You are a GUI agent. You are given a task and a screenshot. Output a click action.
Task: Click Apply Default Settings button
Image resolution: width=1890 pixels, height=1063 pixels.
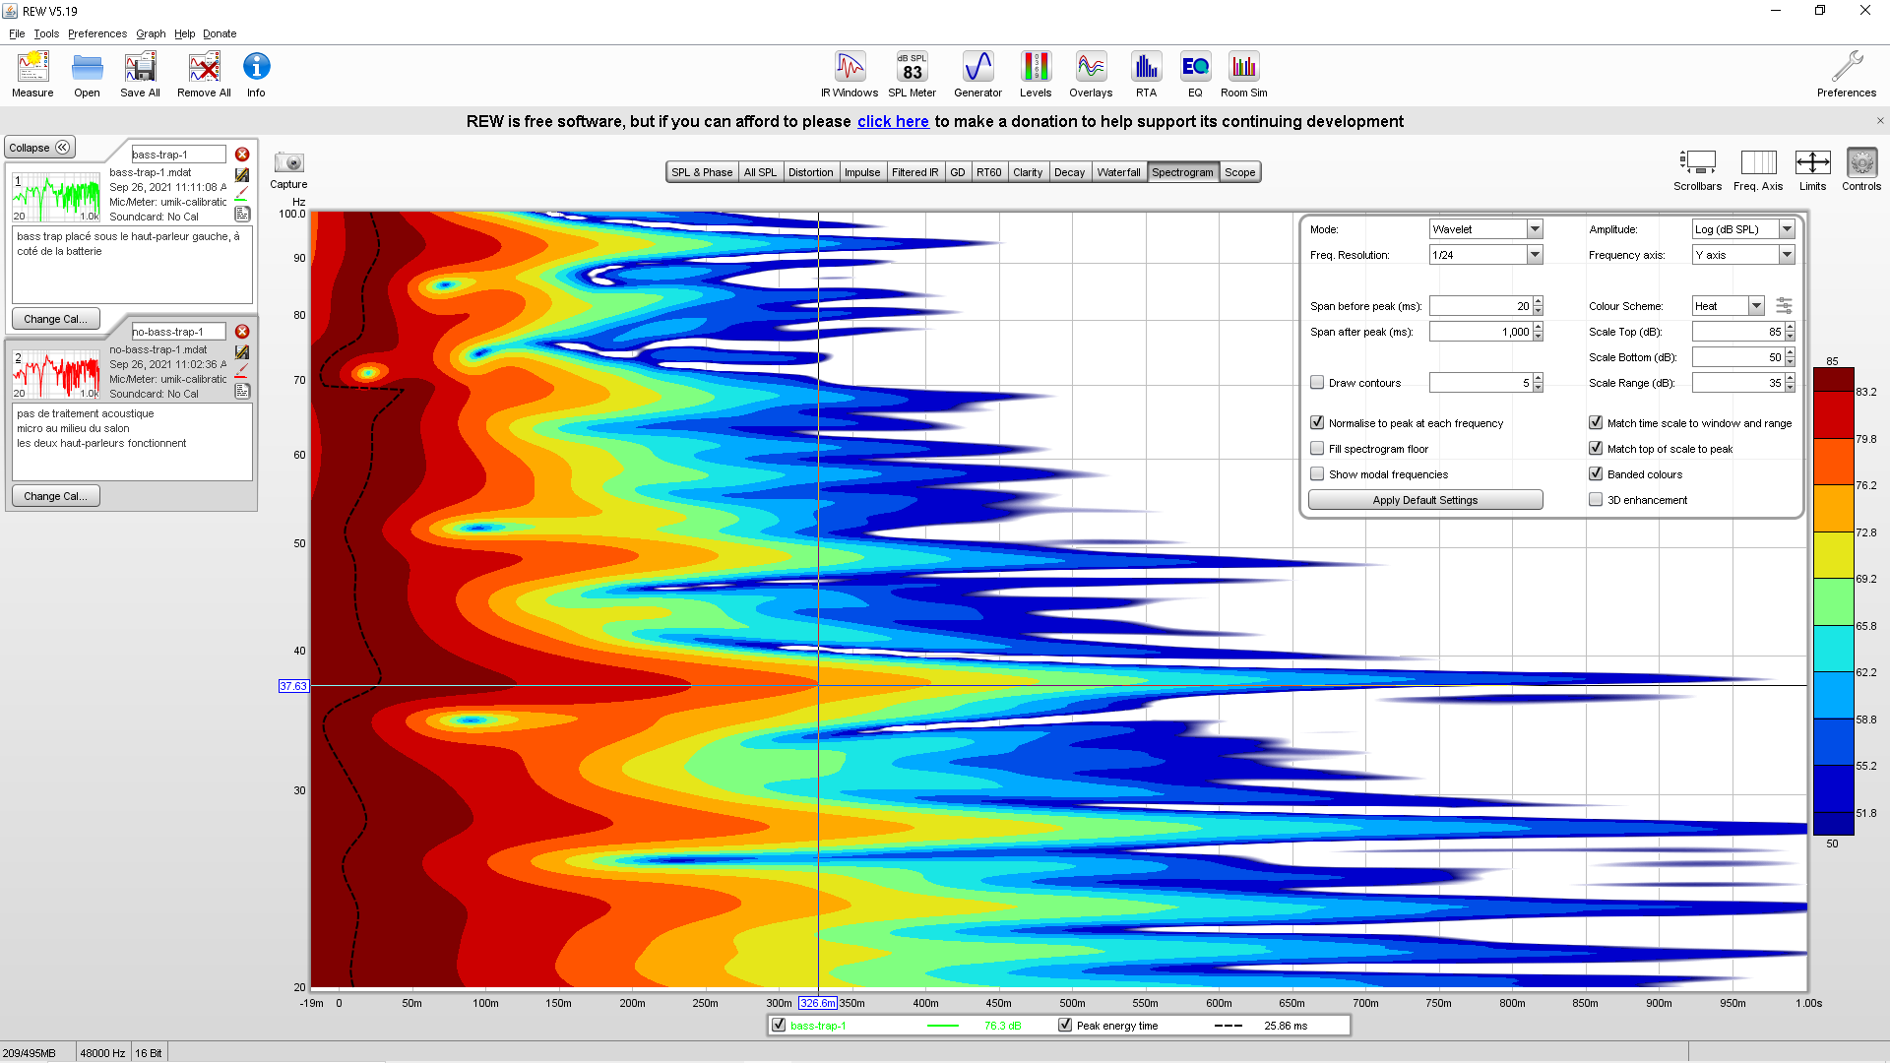click(x=1425, y=500)
